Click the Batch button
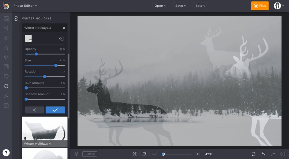 pos(200,6)
